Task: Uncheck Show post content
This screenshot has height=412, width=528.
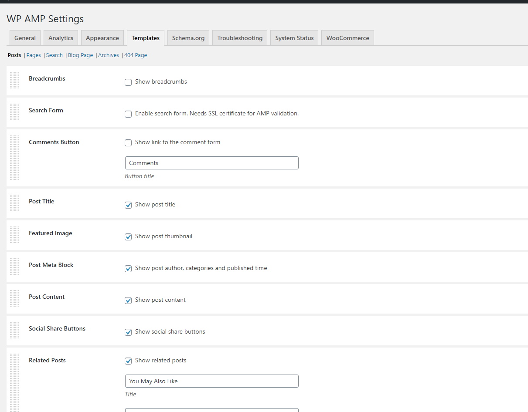Action: 128,301
